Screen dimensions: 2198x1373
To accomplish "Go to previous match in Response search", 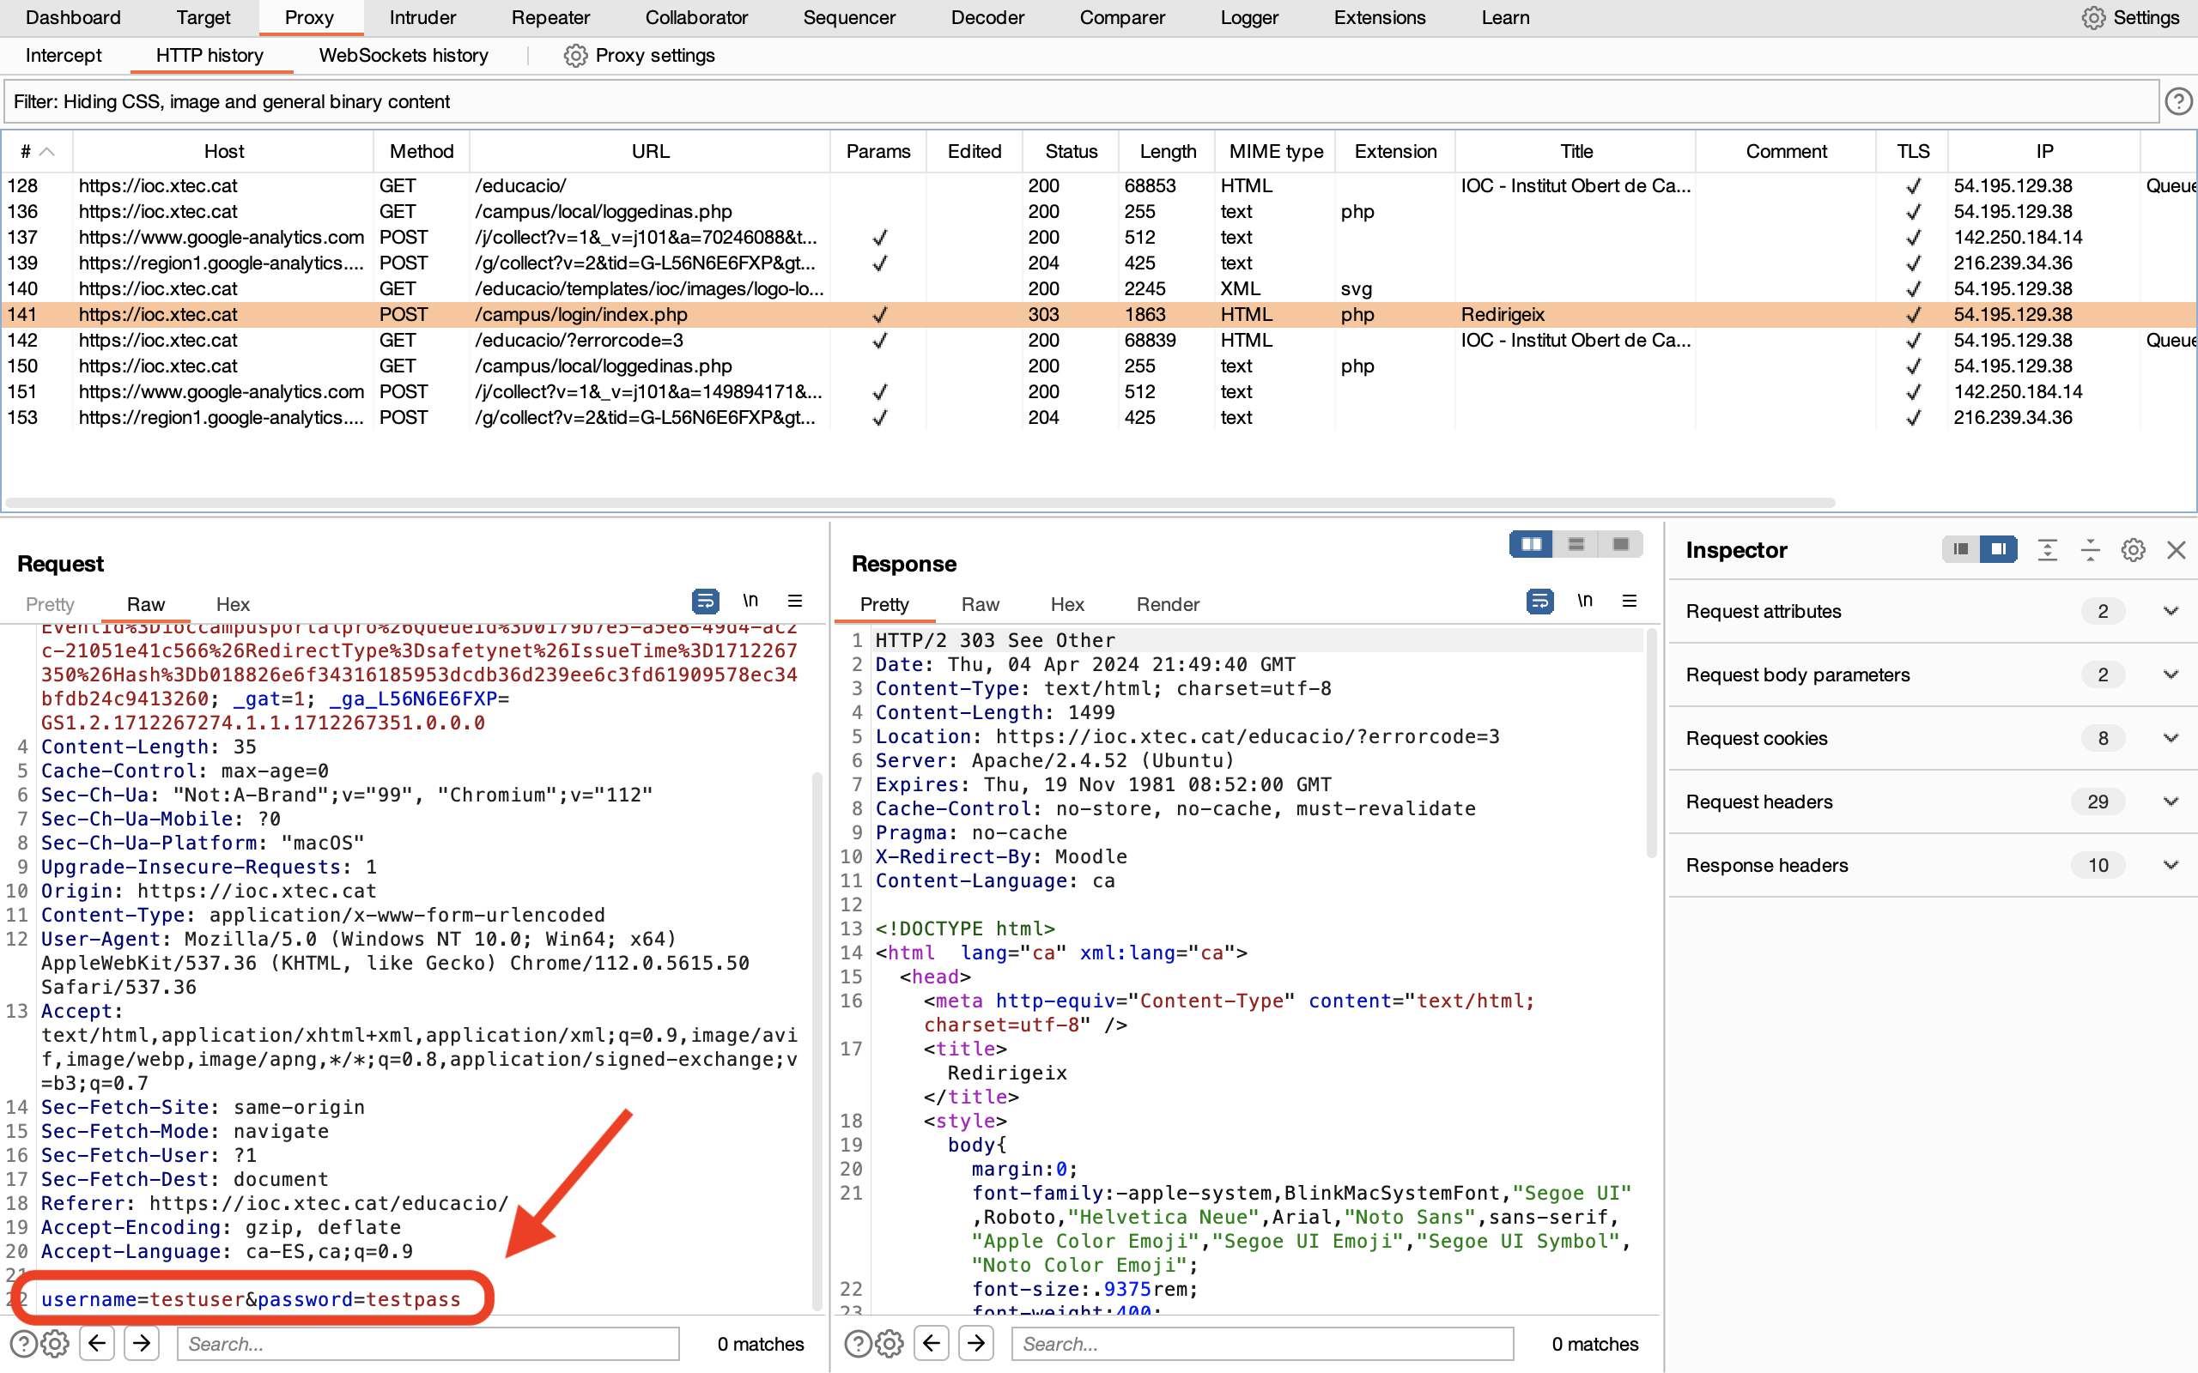I will click(x=932, y=1343).
